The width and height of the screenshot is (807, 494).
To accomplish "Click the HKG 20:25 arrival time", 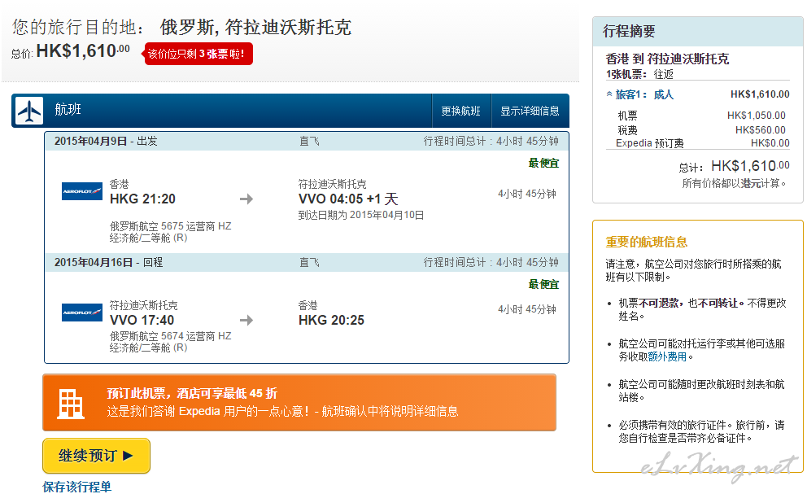I will 331,321.
